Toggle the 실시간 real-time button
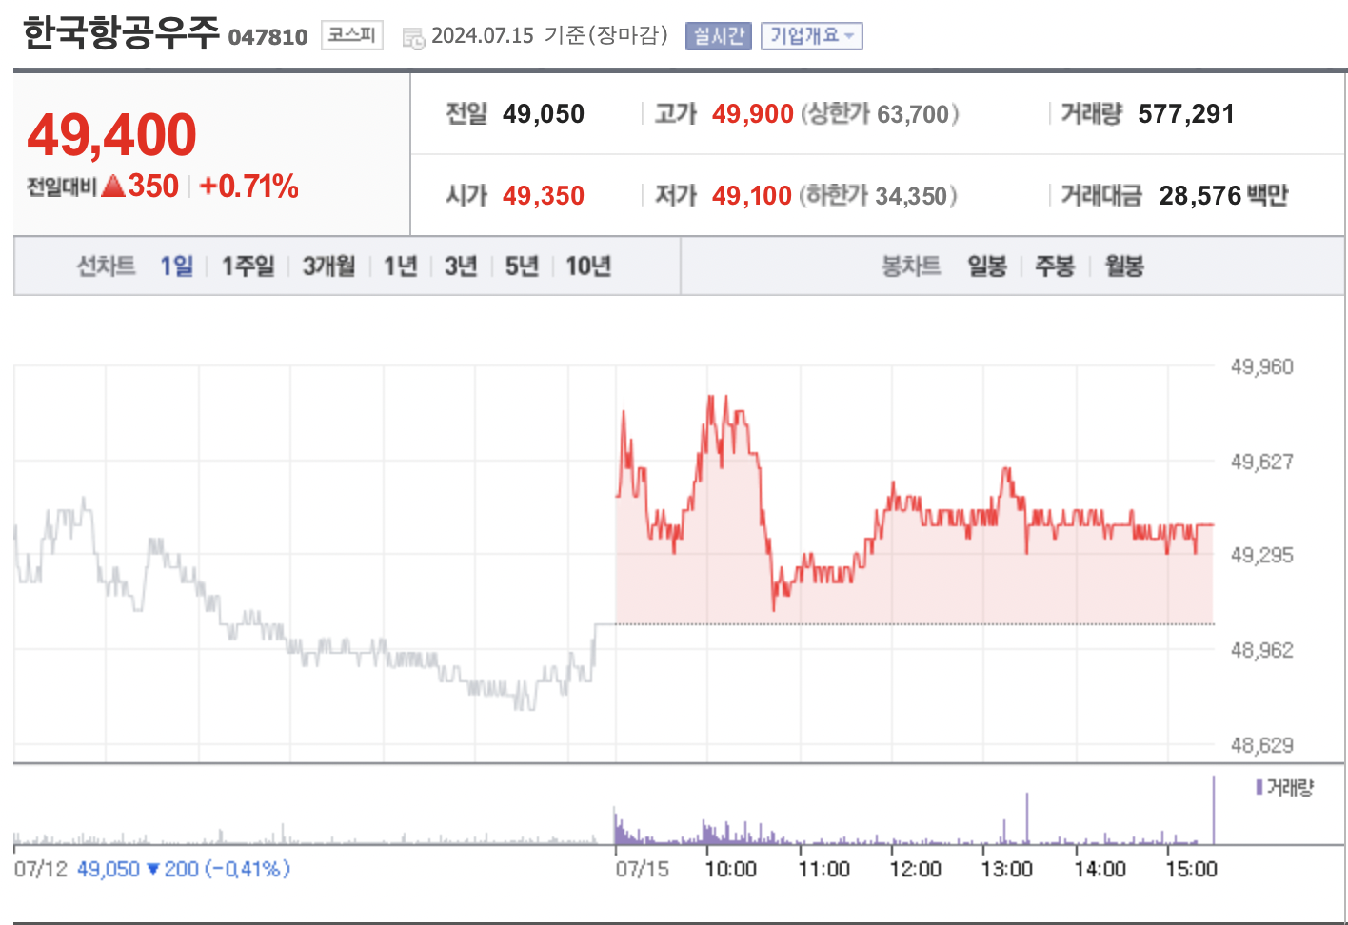Viewport: 1348px width, 925px height. [x=719, y=36]
